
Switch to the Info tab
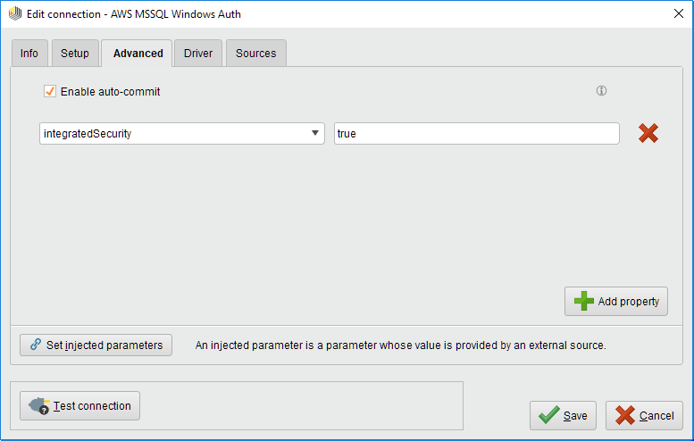coord(29,54)
